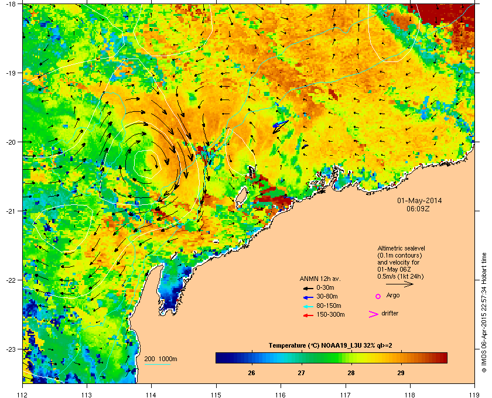Screen dimensions: 492x398
Task: Click the '0.5m/s (1kt 24h)' text
Action: coord(401,277)
